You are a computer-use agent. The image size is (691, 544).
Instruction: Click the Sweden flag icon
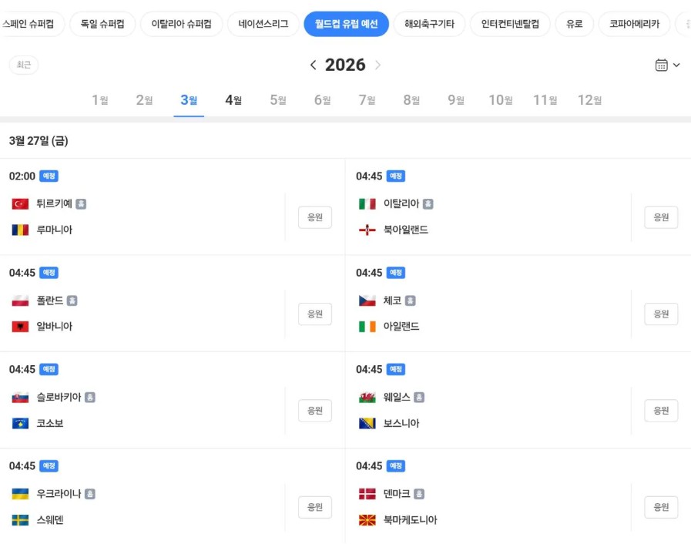(x=22, y=519)
